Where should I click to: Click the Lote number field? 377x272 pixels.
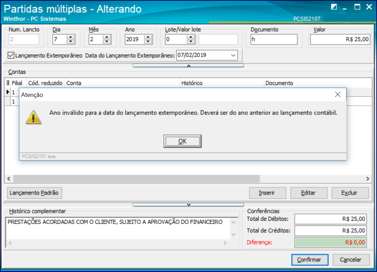pos(176,39)
